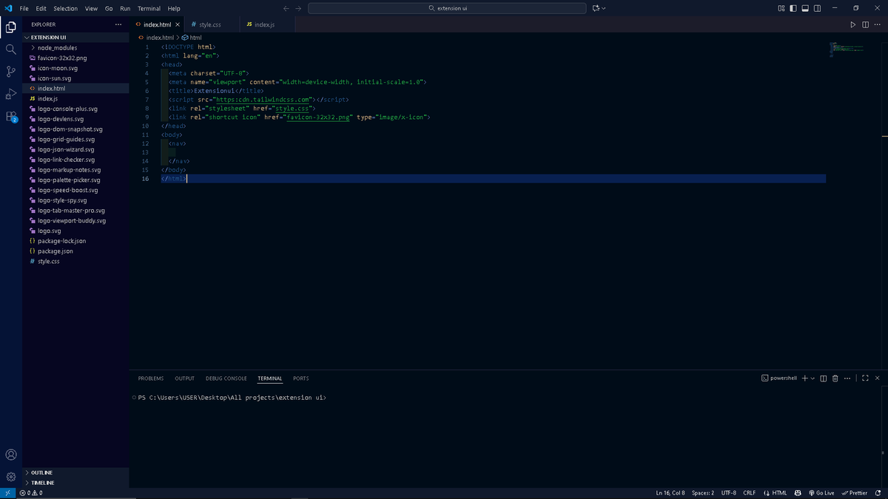Split the editor to the right

pos(865,24)
